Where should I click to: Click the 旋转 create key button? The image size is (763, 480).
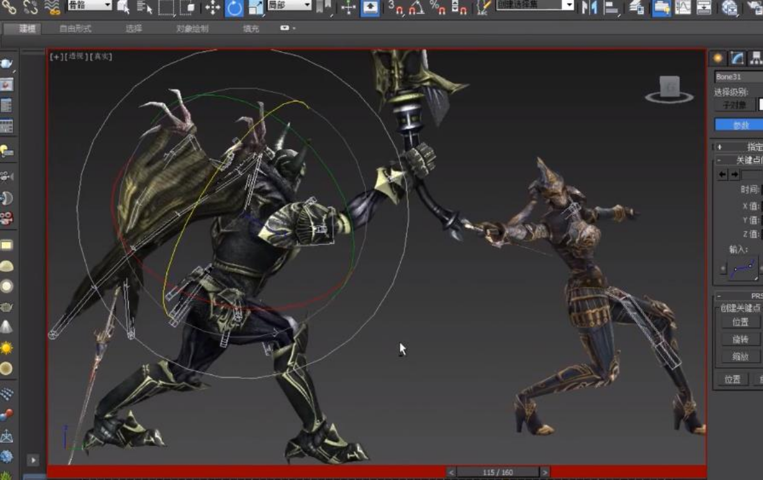740,339
